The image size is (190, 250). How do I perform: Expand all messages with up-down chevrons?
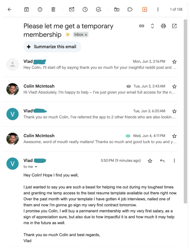(152, 26)
